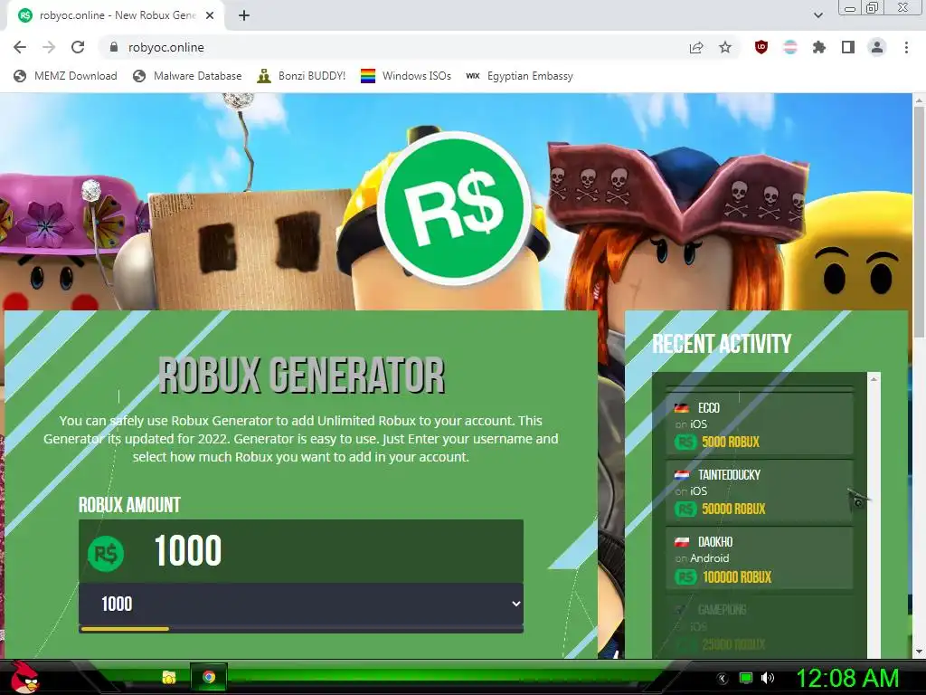Open the uBlock Origin extension icon
The image size is (926, 695).
[761, 47]
